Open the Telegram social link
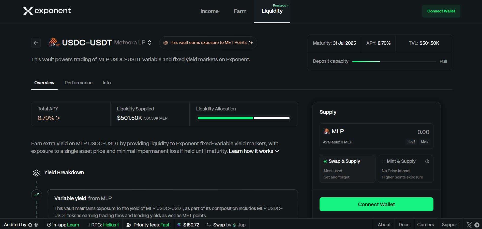Image resolution: width=482 pixels, height=229 pixels. pos(477,225)
